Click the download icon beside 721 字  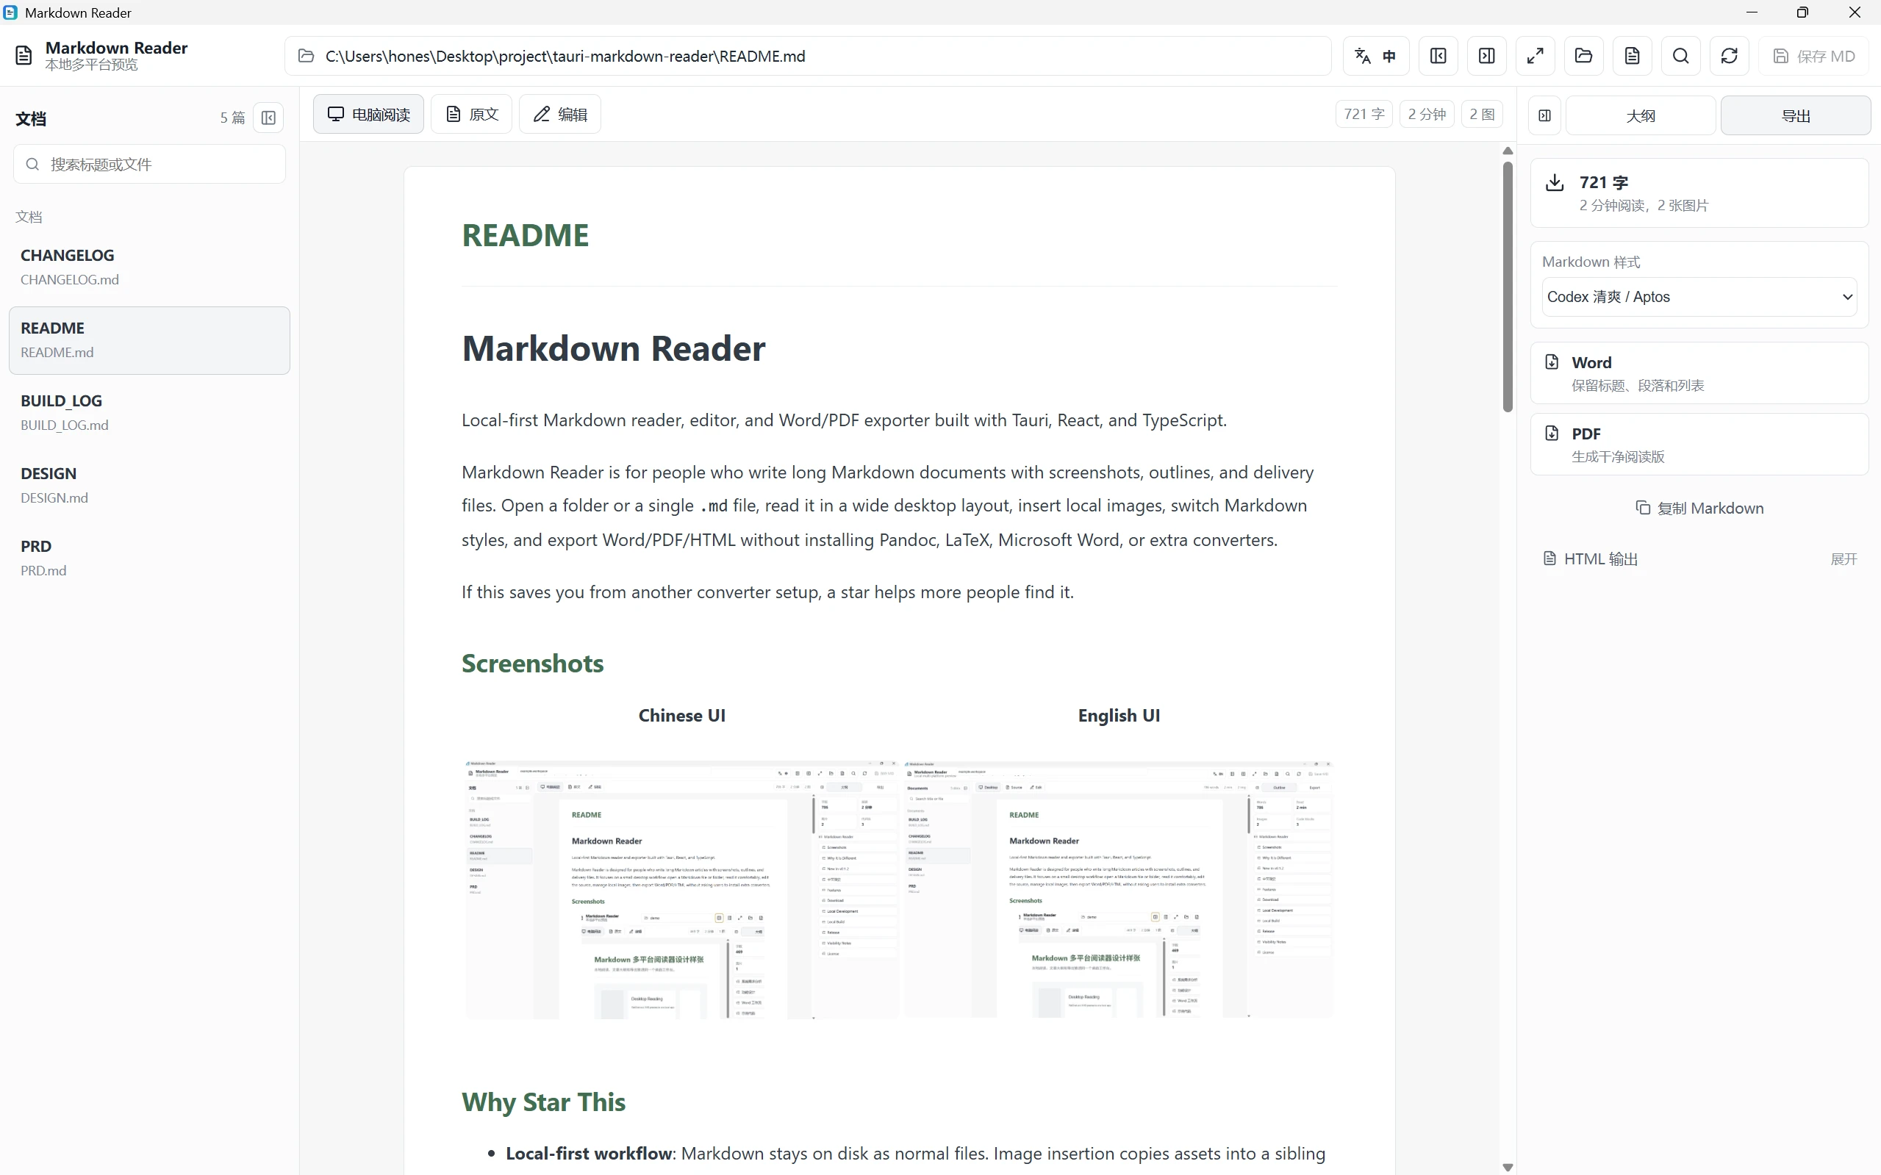pos(1555,183)
